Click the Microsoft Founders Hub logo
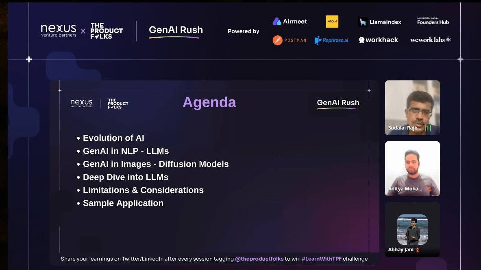This screenshot has height=270, width=481. click(432, 21)
